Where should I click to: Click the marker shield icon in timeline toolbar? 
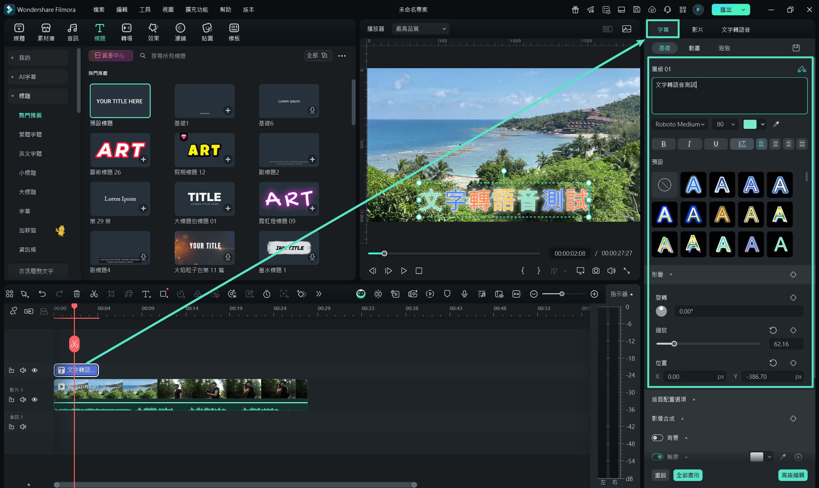point(447,294)
